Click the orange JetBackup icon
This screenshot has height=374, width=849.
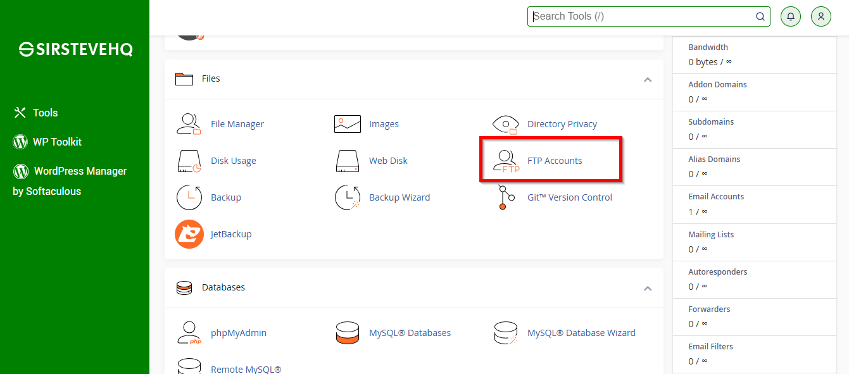189,234
